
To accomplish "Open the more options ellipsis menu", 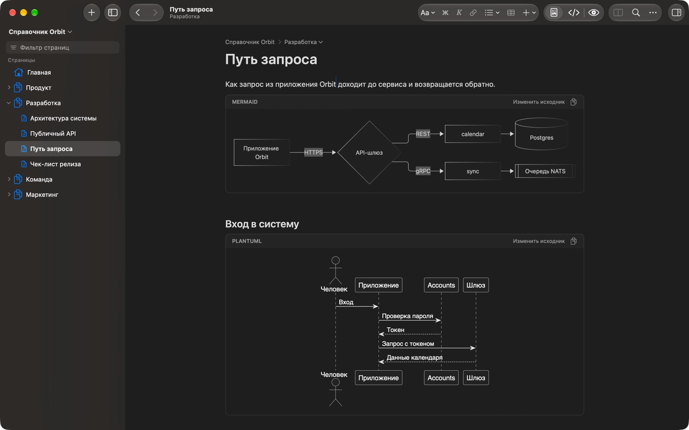I will (653, 13).
